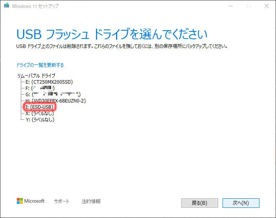Image resolution: width=276 pixels, height=218 pixels.
Task: Click the Microsoft logo
Action: 31,201
